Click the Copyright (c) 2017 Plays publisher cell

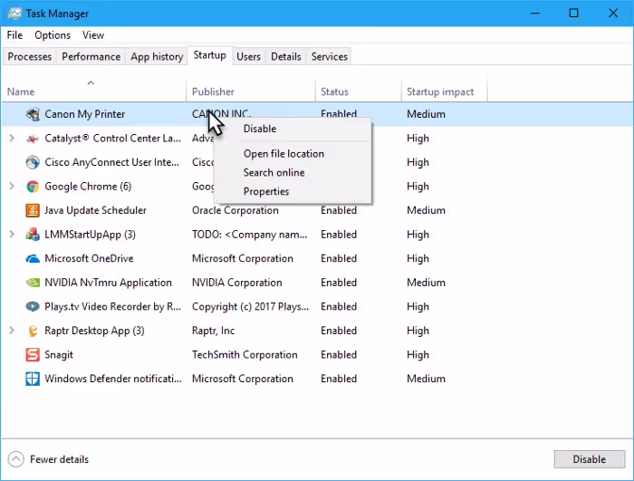[x=250, y=307]
